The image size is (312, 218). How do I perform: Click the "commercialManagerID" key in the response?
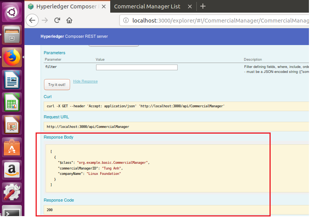pos(78,168)
